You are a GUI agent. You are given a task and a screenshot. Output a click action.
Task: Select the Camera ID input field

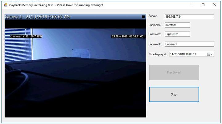coord(189,44)
